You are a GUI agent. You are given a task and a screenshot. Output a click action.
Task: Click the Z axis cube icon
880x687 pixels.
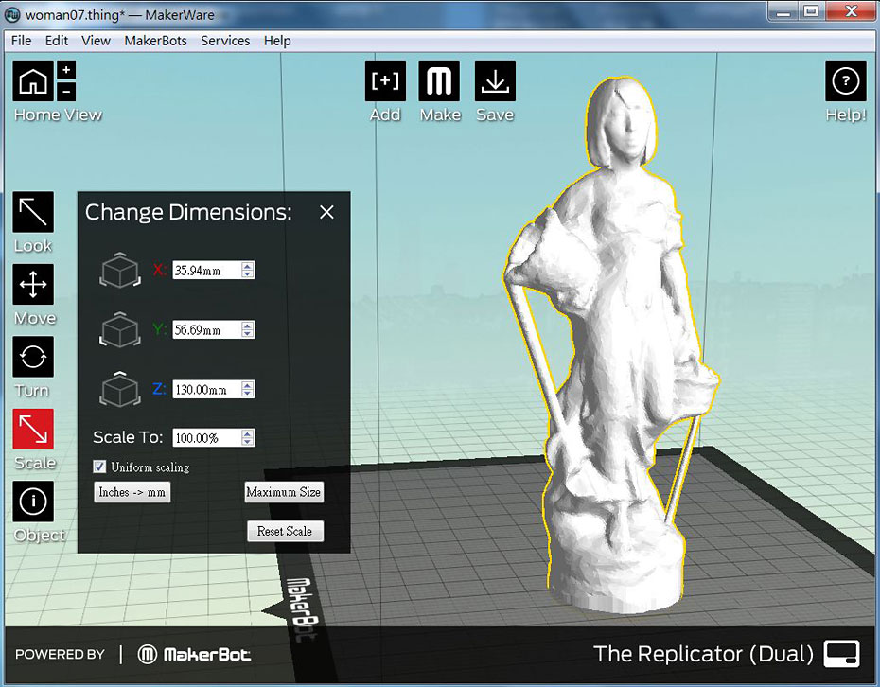click(x=119, y=388)
